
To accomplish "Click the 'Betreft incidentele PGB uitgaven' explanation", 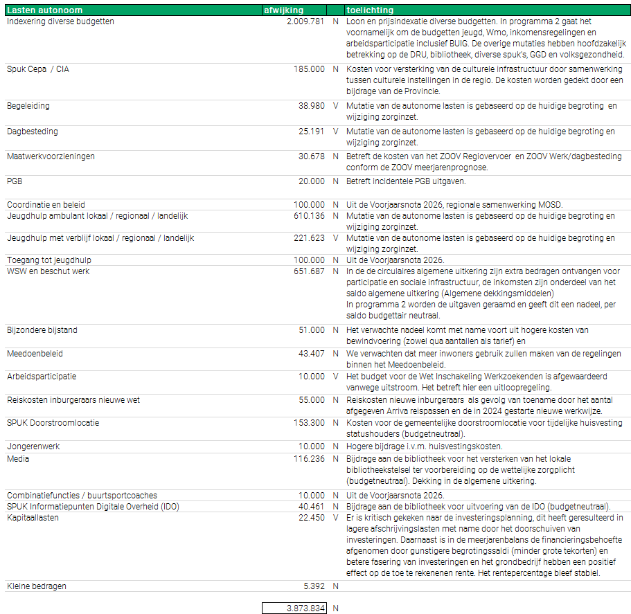I will pos(407,181).
